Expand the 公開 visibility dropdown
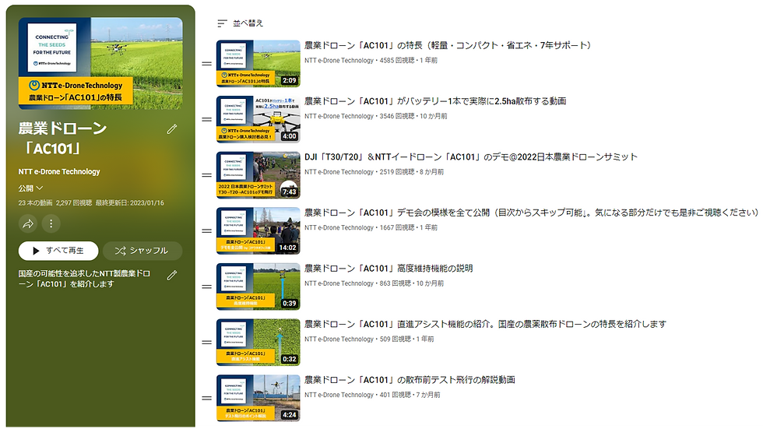The height and width of the screenshot is (429, 763). tap(30, 188)
